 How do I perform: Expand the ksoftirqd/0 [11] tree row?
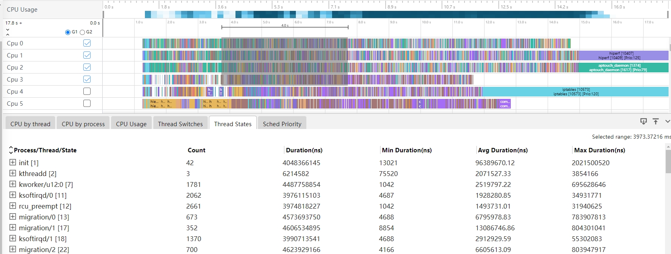[12, 195]
